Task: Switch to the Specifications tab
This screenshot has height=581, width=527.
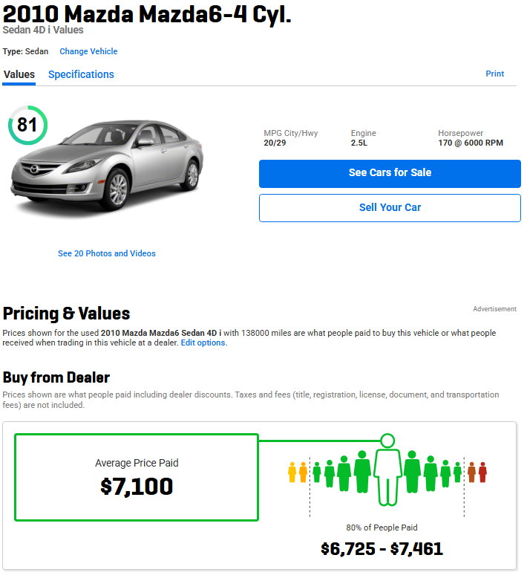Action: (x=81, y=74)
